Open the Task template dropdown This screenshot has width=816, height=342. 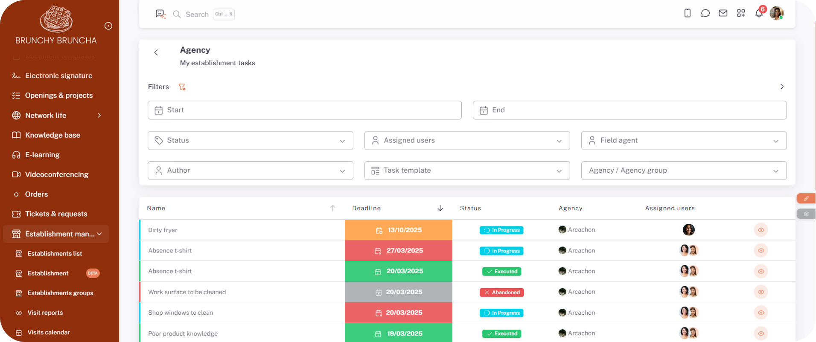[467, 171]
